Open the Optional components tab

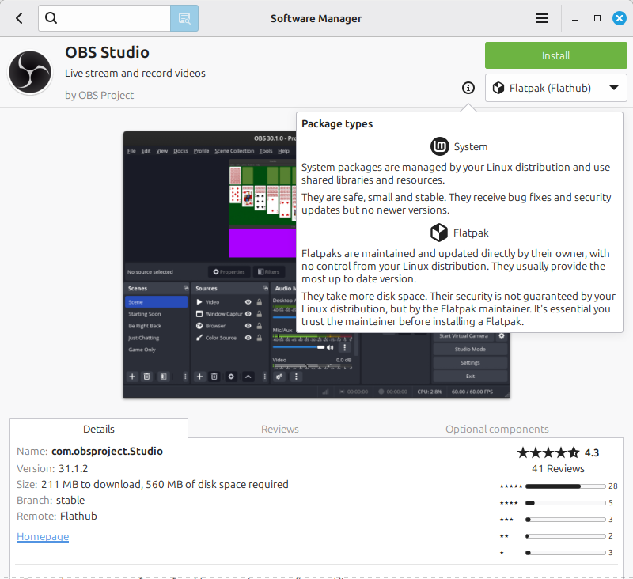coord(496,429)
